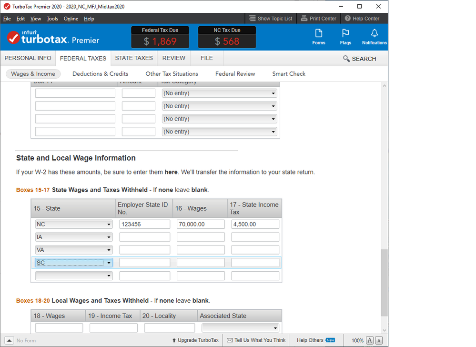This screenshot has height=347, width=476.
Task: Open the IA state dropdown
Action: pos(74,237)
